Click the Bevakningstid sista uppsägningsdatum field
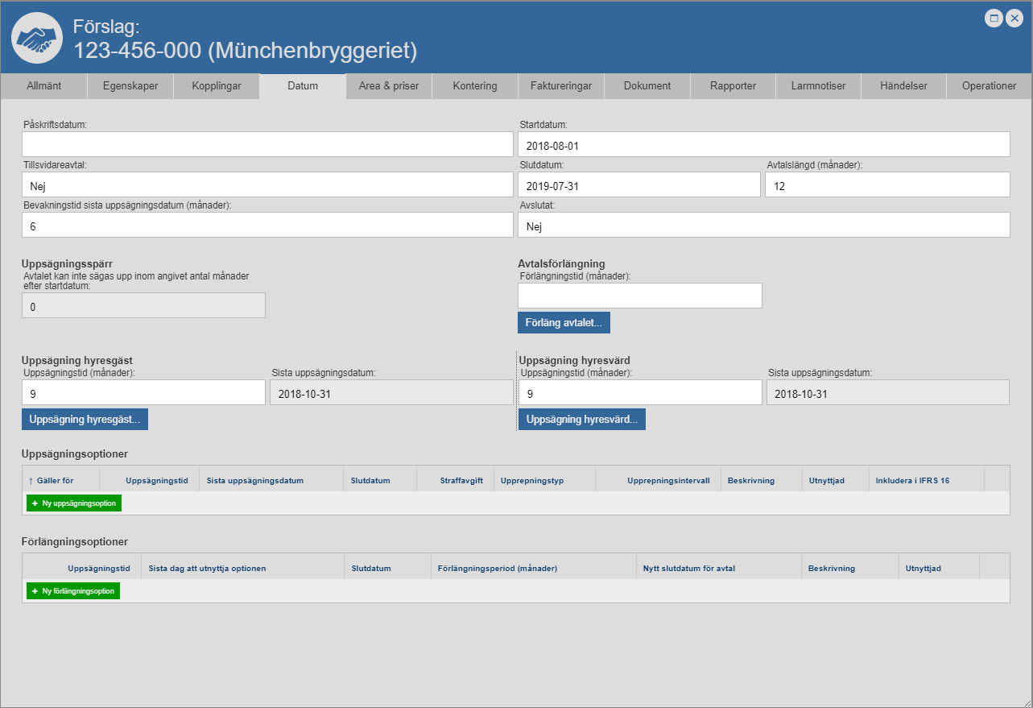The image size is (1033, 708). click(267, 226)
